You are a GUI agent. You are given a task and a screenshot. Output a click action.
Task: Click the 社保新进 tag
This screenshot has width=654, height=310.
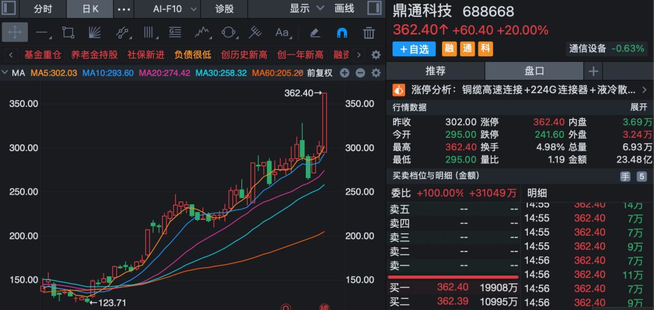tap(146, 55)
